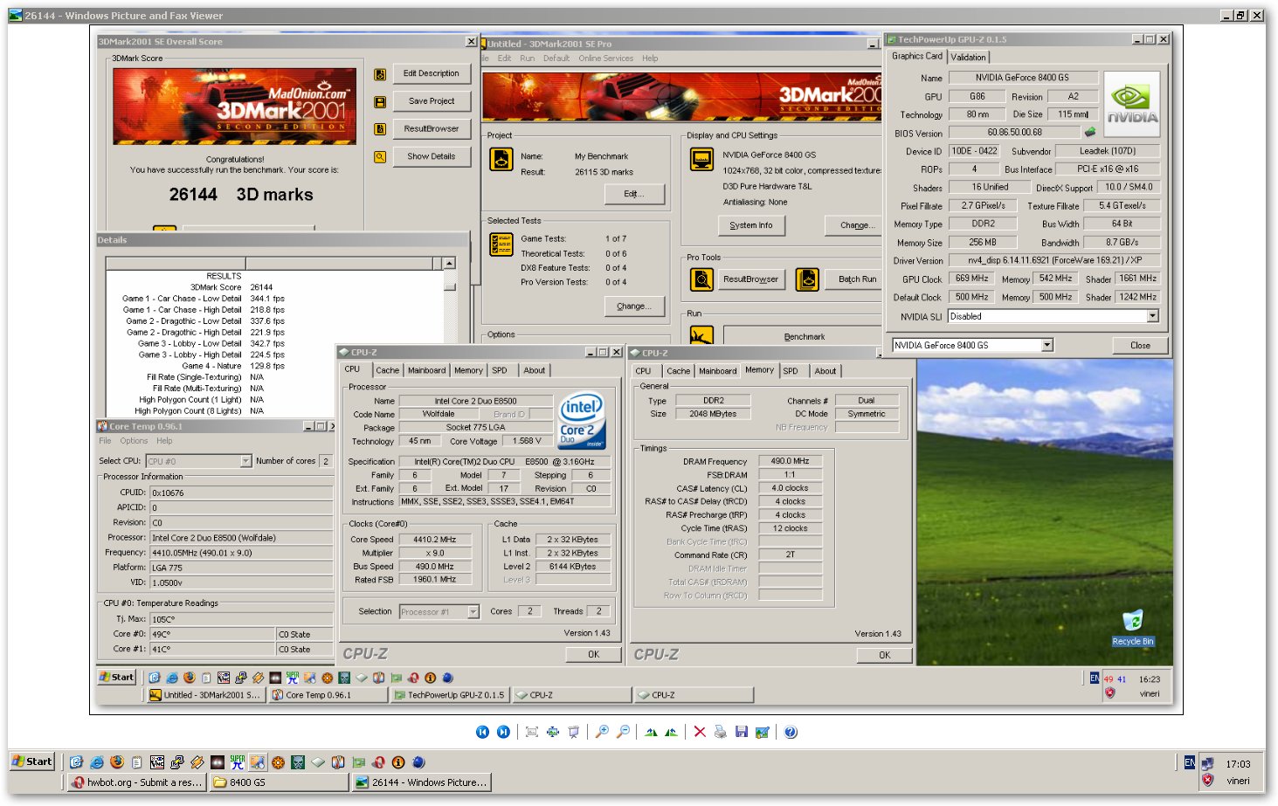Open the VNC icon in outer quick launch
The height and width of the screenshot is (806, 1278).
pos(157,762)
